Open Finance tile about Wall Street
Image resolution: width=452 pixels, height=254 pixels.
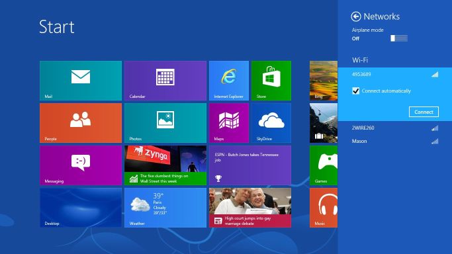(165, 165)
